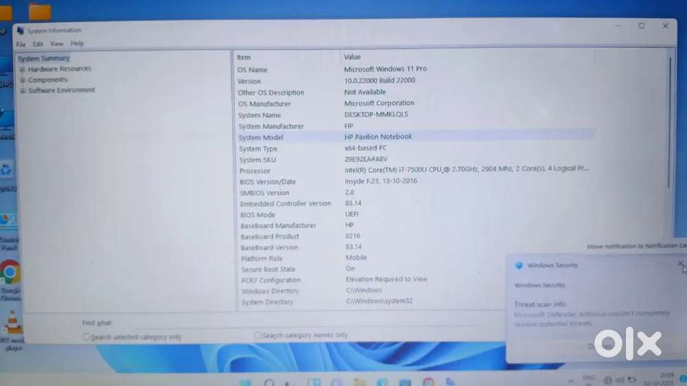Expand Software Environment tree node
Viewport: 687px width, 386px height.
point(23,91)
